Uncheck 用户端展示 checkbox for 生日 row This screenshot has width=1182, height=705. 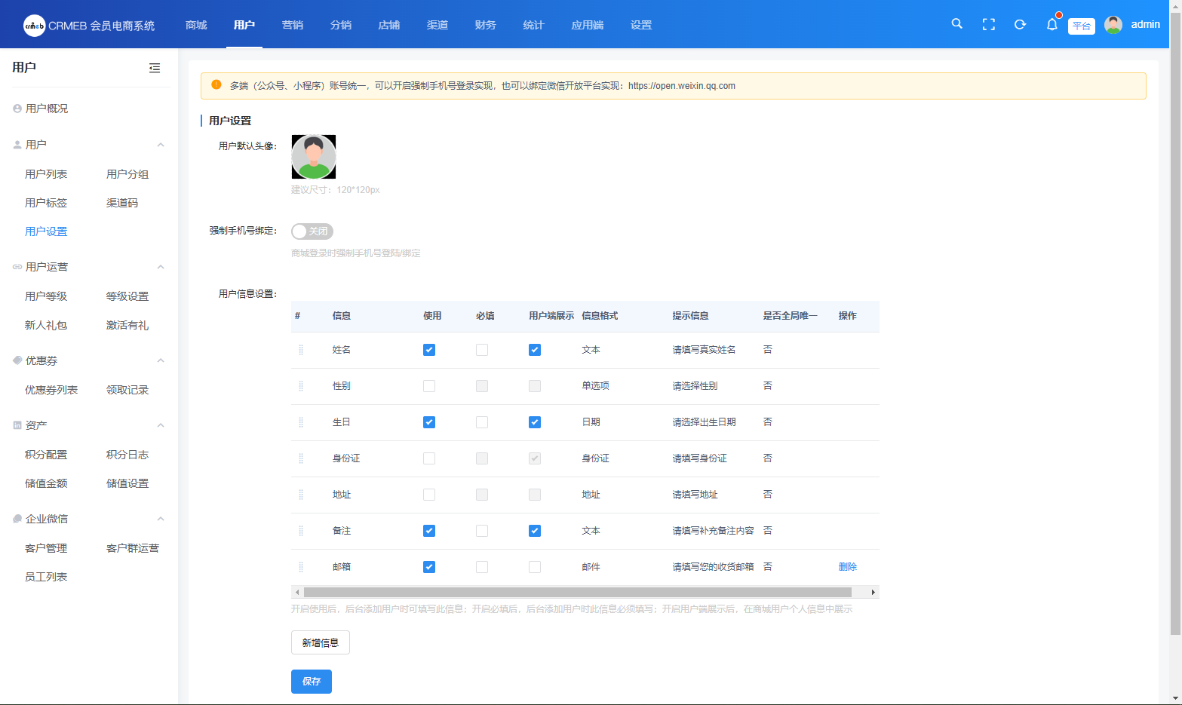535,422
